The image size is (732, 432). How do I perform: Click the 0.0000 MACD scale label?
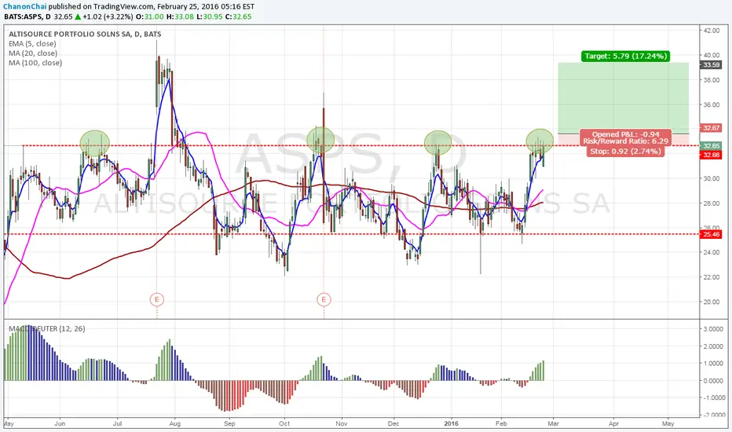(x=713, y=381)
